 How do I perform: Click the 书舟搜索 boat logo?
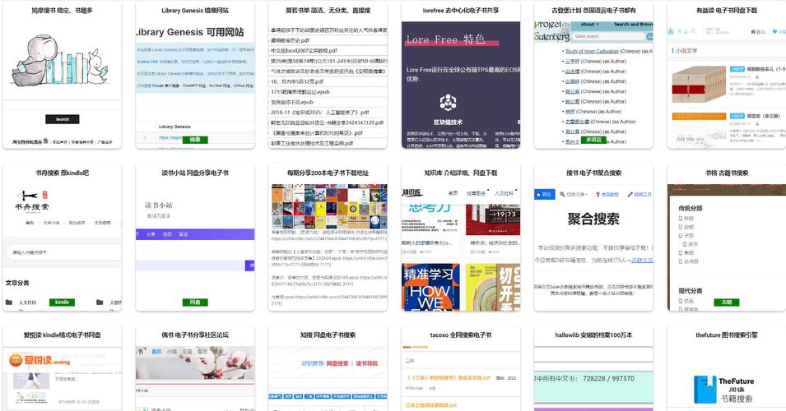coord(32,201)
